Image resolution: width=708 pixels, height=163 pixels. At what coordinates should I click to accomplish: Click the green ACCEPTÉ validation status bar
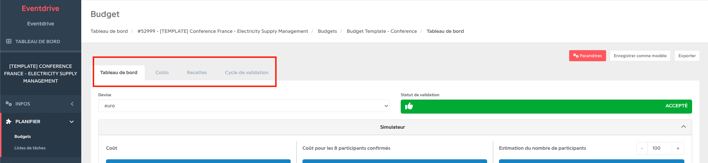click(546, 107)
